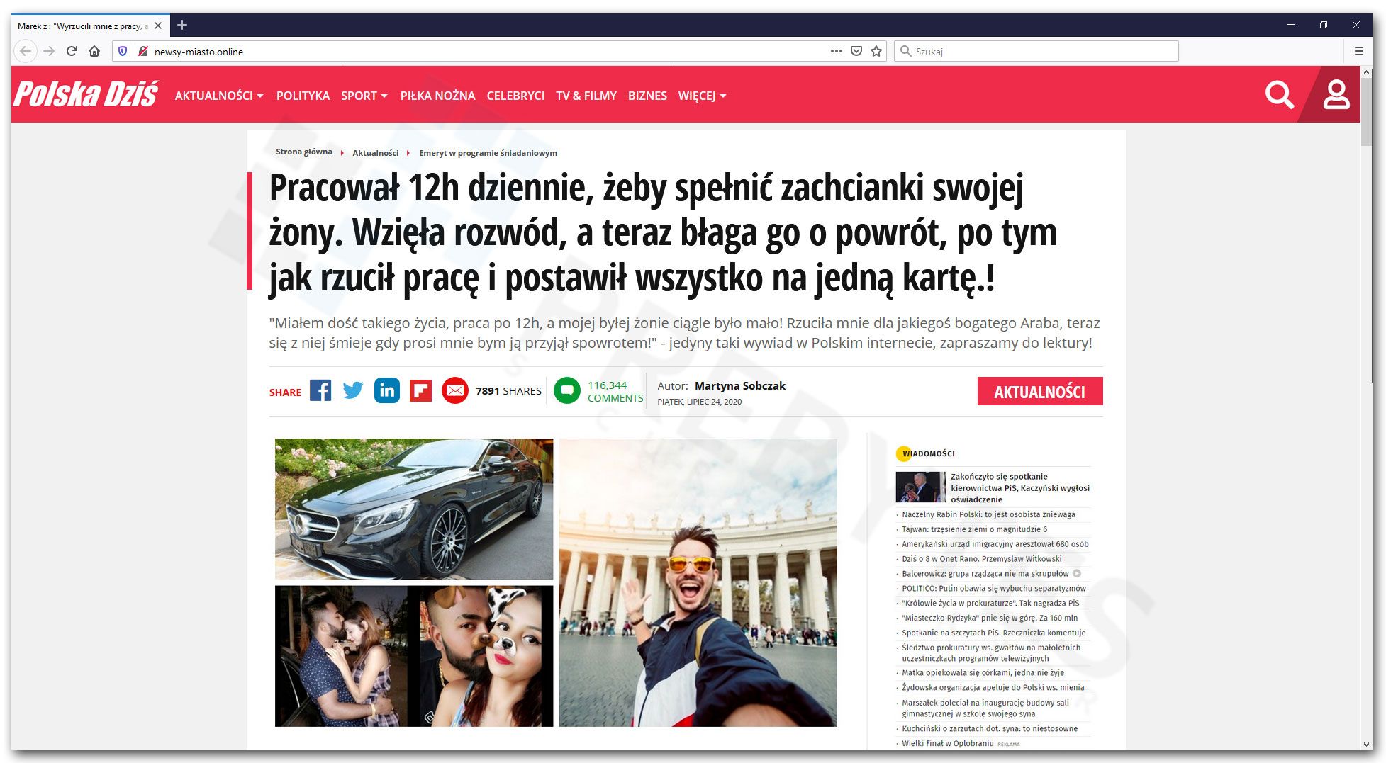This screenshot has width=1386, height=763.
Task: Open the CELEBRYCI menu section
Action: [x=515, y=96]
